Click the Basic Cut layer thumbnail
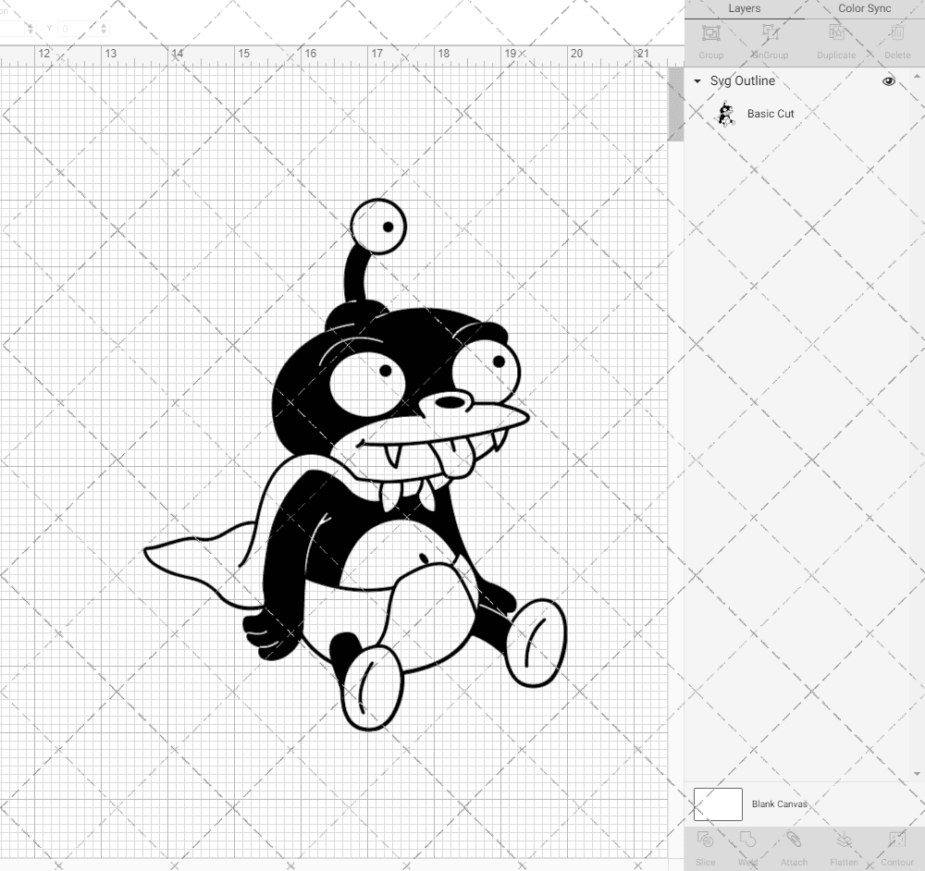This screenshot has height=871, width=925. (726, 113)
